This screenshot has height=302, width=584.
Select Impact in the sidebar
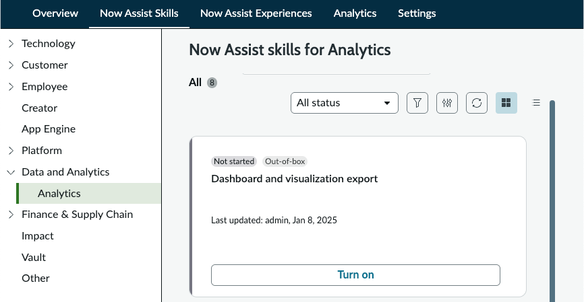pyautogui.click(x=38, y=236)
